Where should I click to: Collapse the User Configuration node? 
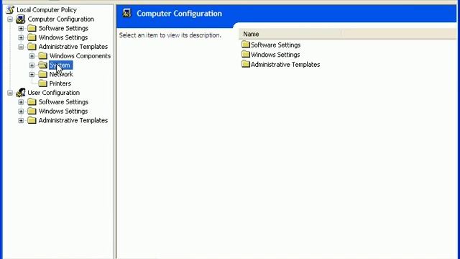coord(10,93)
